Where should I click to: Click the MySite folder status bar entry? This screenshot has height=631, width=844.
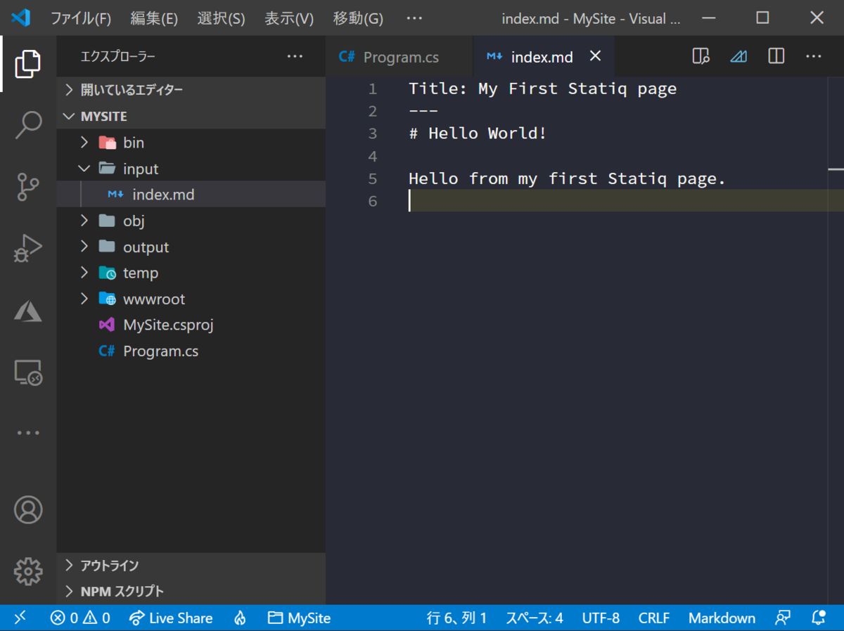pyautogui.click(x=299, y=618)
